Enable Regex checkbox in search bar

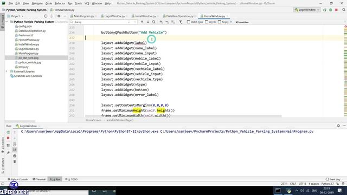220,22
